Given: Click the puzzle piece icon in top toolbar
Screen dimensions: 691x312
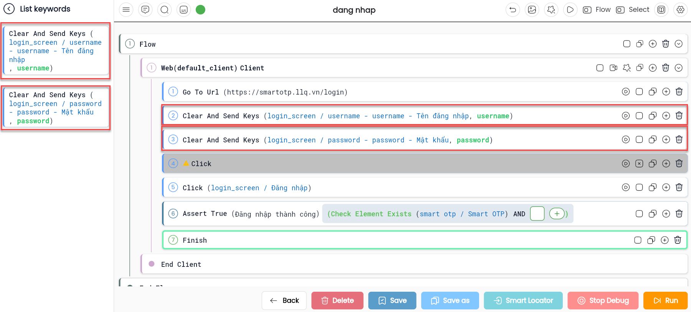Looking at the screenshot, I should pos(551,10).
